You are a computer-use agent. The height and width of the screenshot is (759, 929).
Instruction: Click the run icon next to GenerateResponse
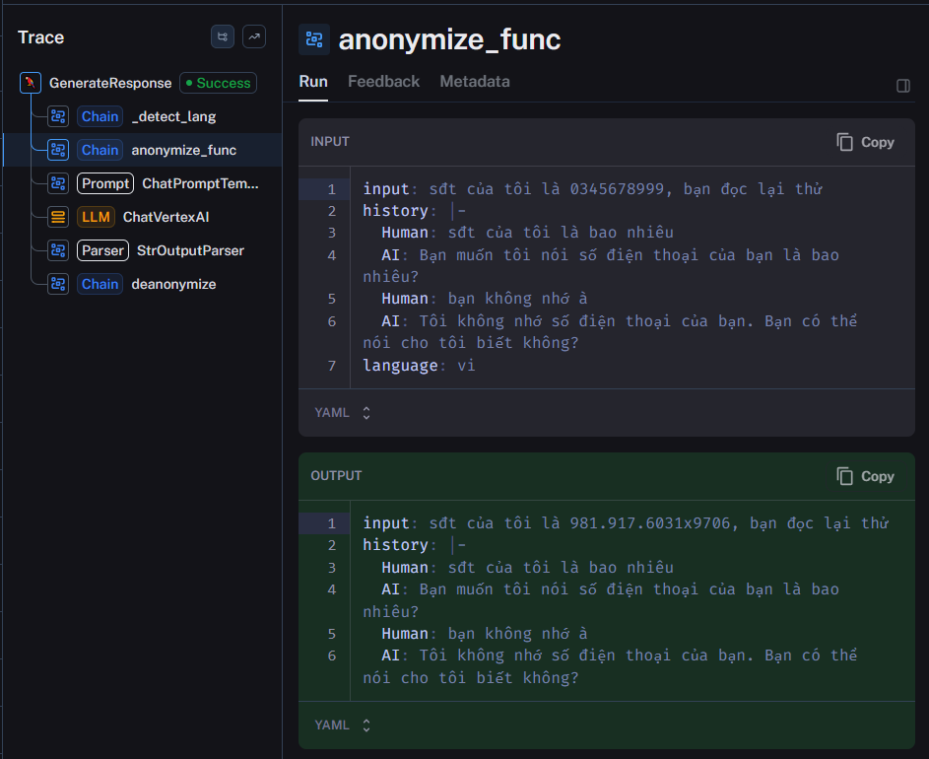click(30, 83)
